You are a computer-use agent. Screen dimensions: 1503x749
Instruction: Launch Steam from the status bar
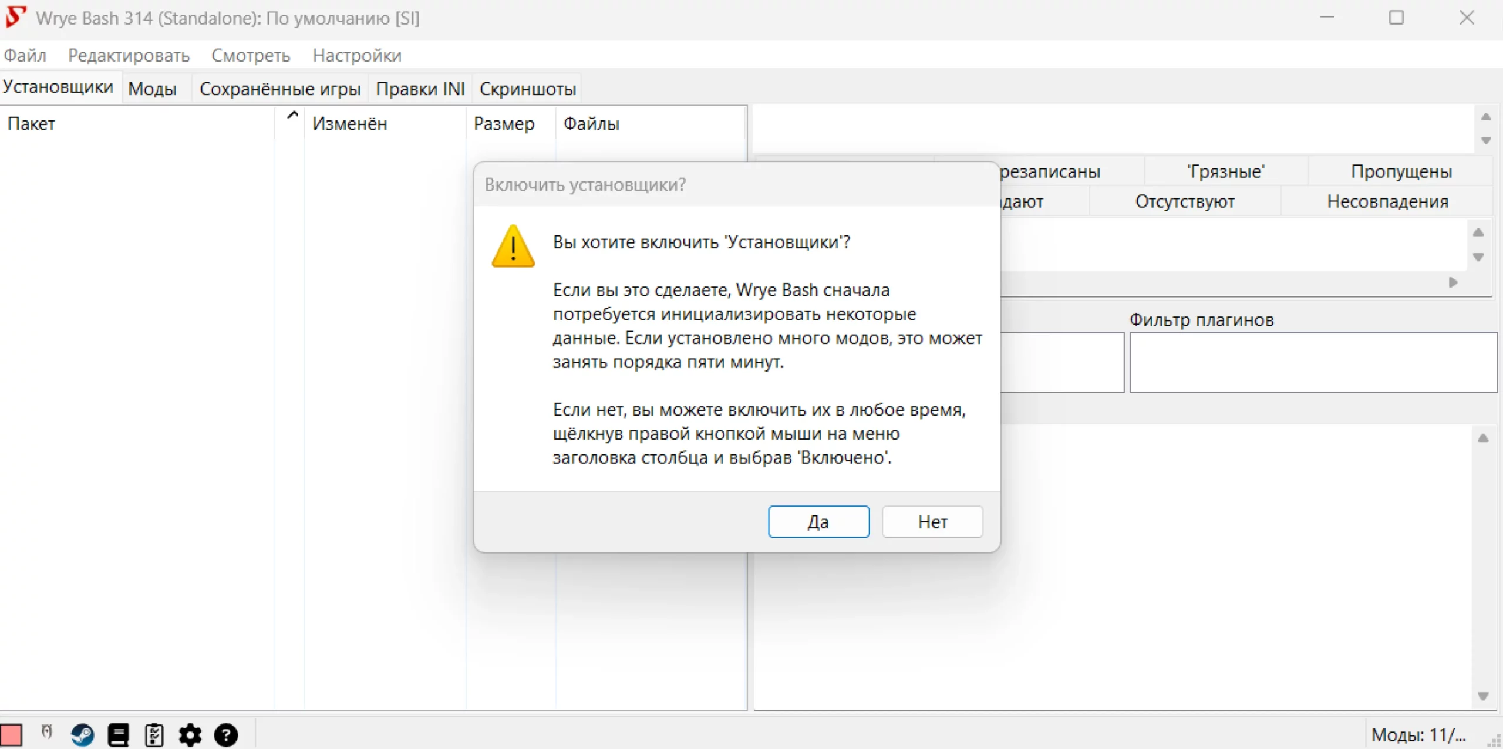(x=82, y=735)
